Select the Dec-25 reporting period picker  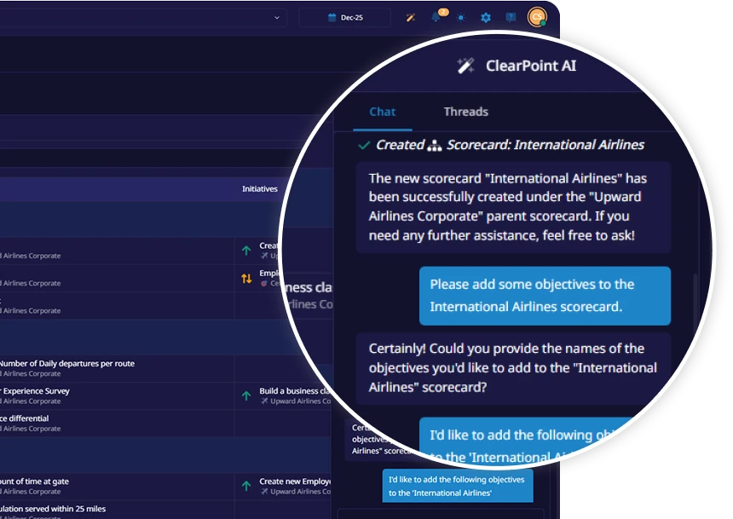(345, 17)
